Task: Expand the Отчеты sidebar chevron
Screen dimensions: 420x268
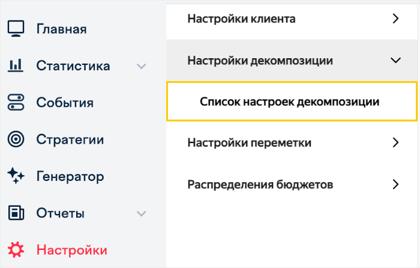Action: (x=142, y=213)
